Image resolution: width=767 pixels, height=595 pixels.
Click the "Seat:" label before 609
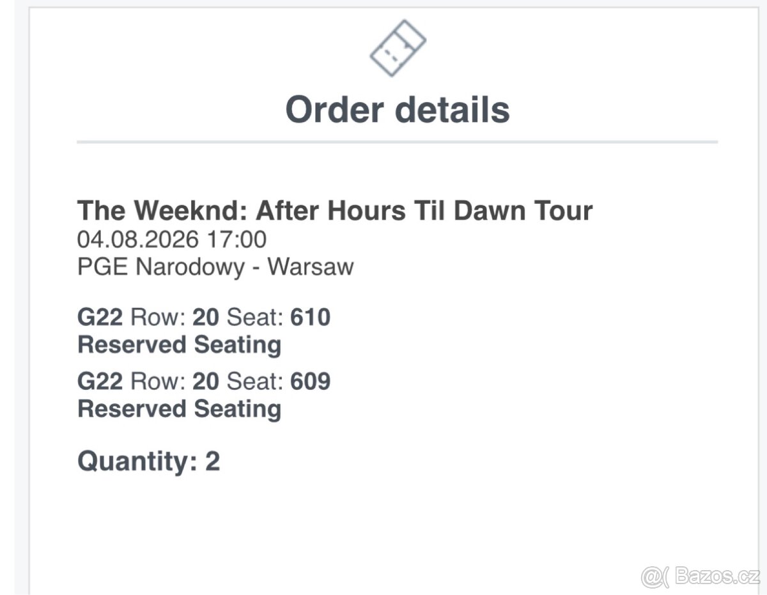click(x=256, y=382)
